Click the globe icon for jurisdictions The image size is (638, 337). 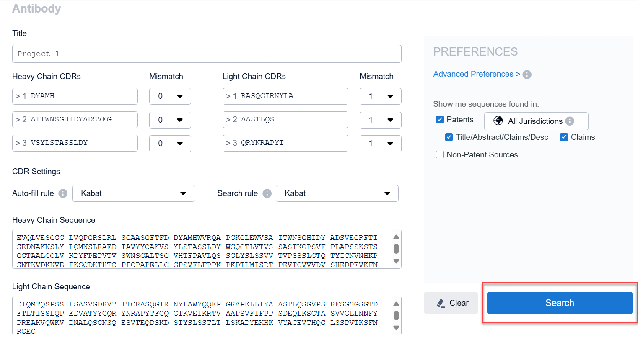tap(498, 121)
